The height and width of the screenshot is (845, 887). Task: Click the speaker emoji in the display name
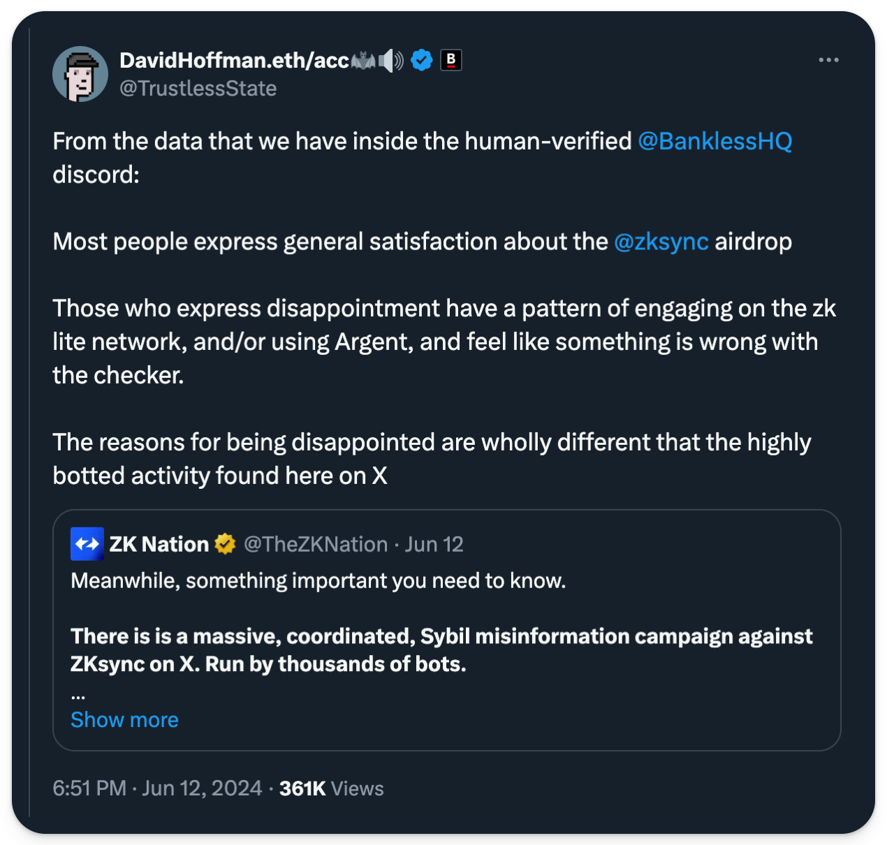click(391, 61)
